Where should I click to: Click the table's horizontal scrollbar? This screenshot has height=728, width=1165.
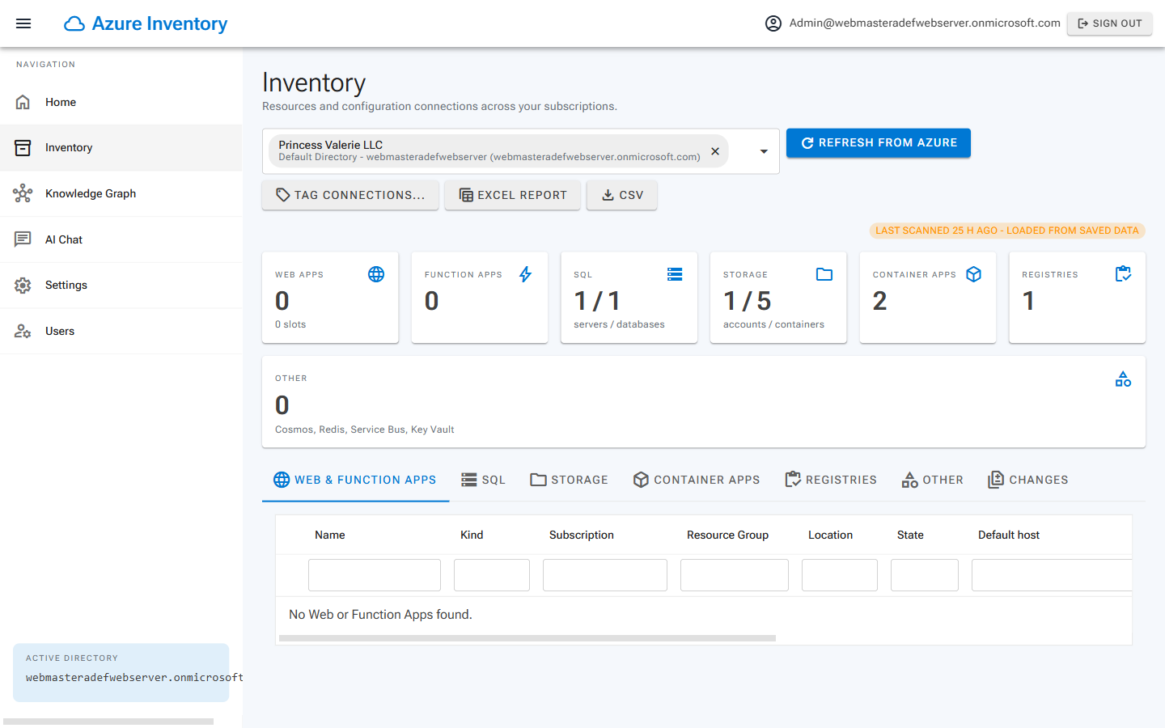tap(527, 638)
